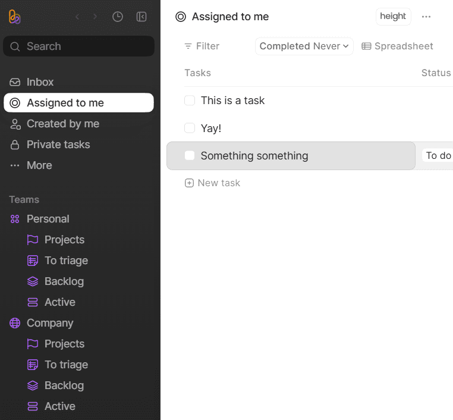Click the Teams section heading
Viewport: 453px width, 420px height.
click(x=24, y=200)
